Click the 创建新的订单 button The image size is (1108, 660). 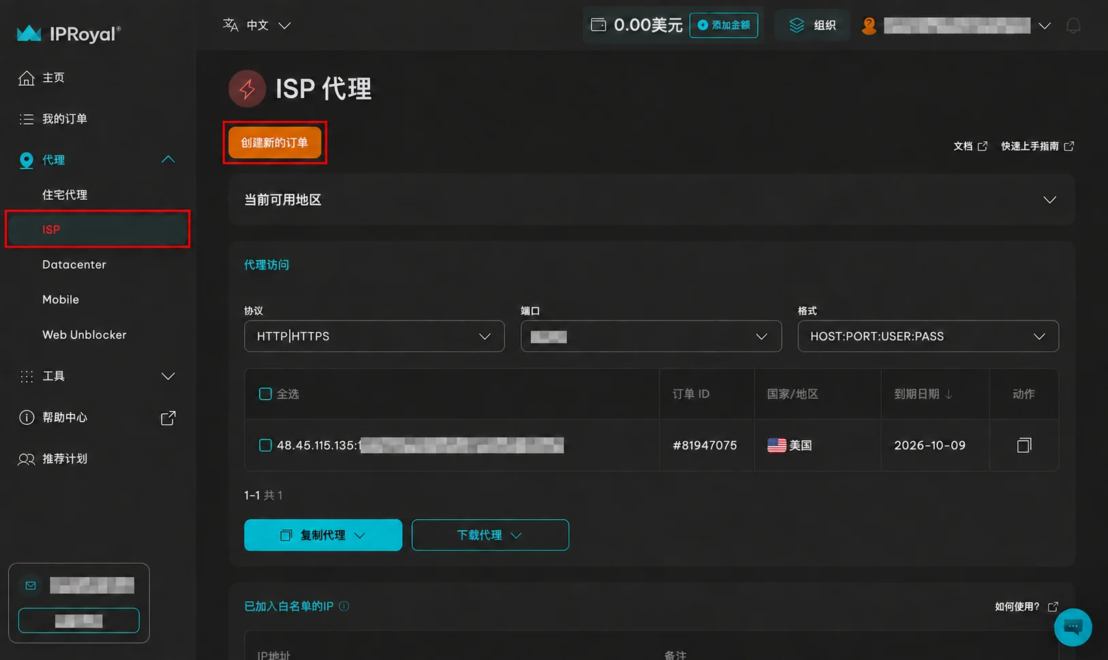(275, 142)
